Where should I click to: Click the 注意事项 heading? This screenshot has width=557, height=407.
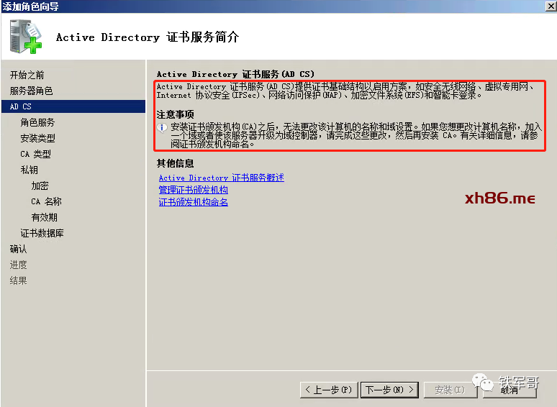pyautogui.click(x=175, y=114)
